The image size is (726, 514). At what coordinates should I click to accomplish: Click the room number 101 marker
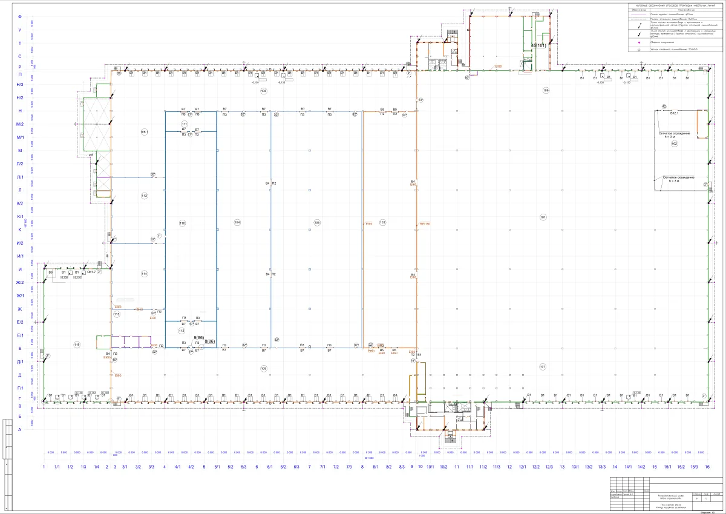pos(543,217)
